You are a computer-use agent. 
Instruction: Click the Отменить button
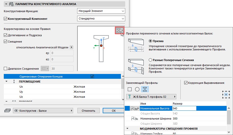point(88,111)
